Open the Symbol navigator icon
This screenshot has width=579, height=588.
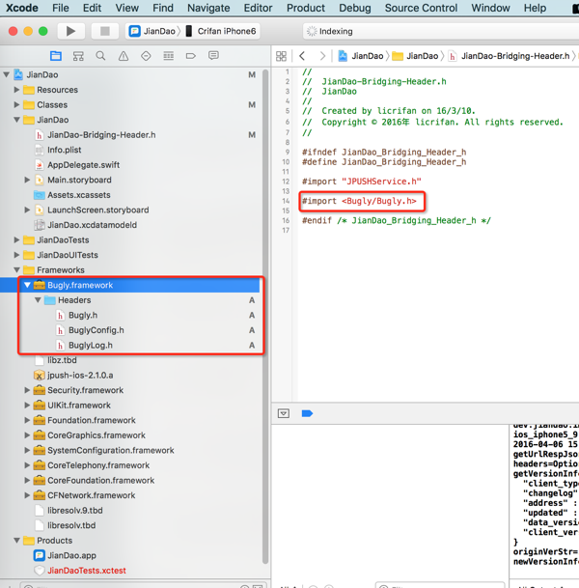[78, 56]
